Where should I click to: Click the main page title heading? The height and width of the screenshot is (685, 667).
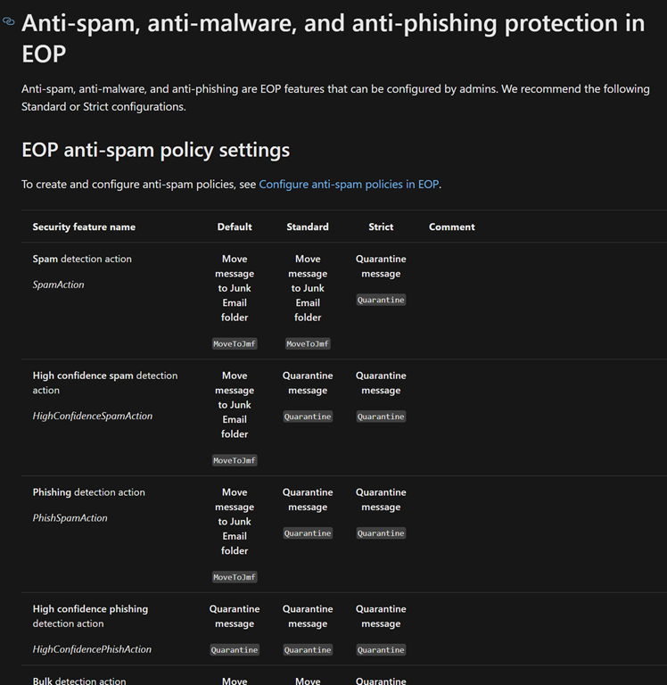click(333, 37)
